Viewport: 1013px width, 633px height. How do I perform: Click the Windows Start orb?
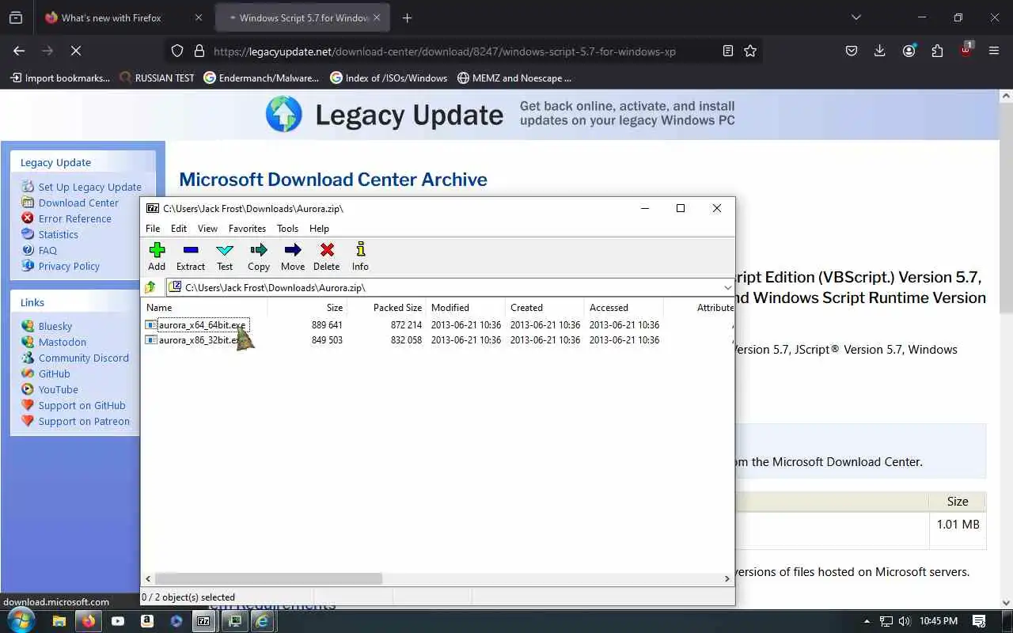(x=20, y=621)
